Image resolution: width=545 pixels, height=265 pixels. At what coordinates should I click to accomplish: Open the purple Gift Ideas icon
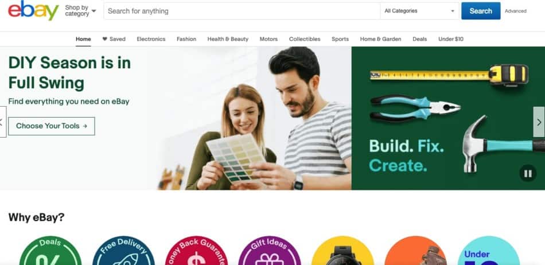tap(270, 251)
